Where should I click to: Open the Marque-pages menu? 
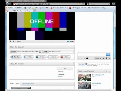35,1
